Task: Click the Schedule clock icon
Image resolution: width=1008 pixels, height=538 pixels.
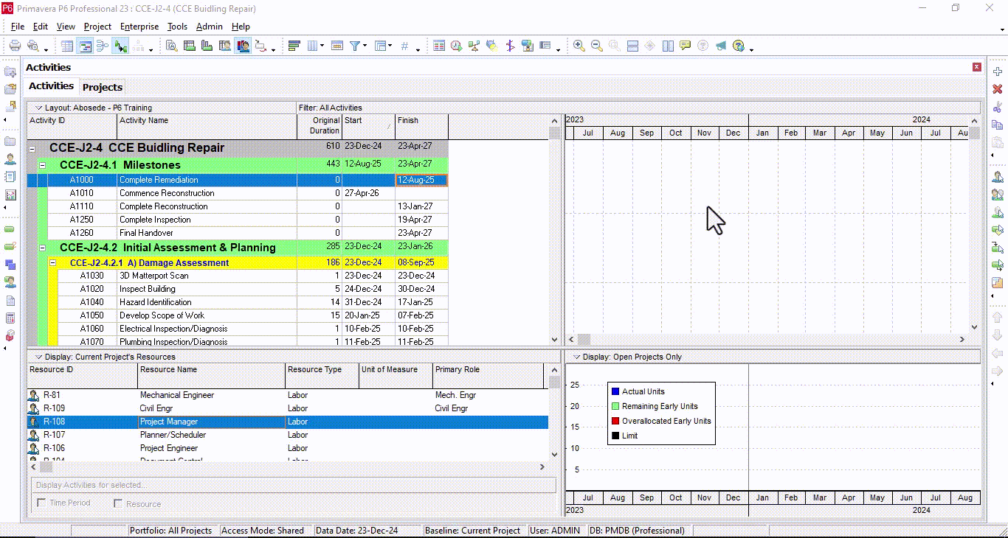Action: coord(457,46)
